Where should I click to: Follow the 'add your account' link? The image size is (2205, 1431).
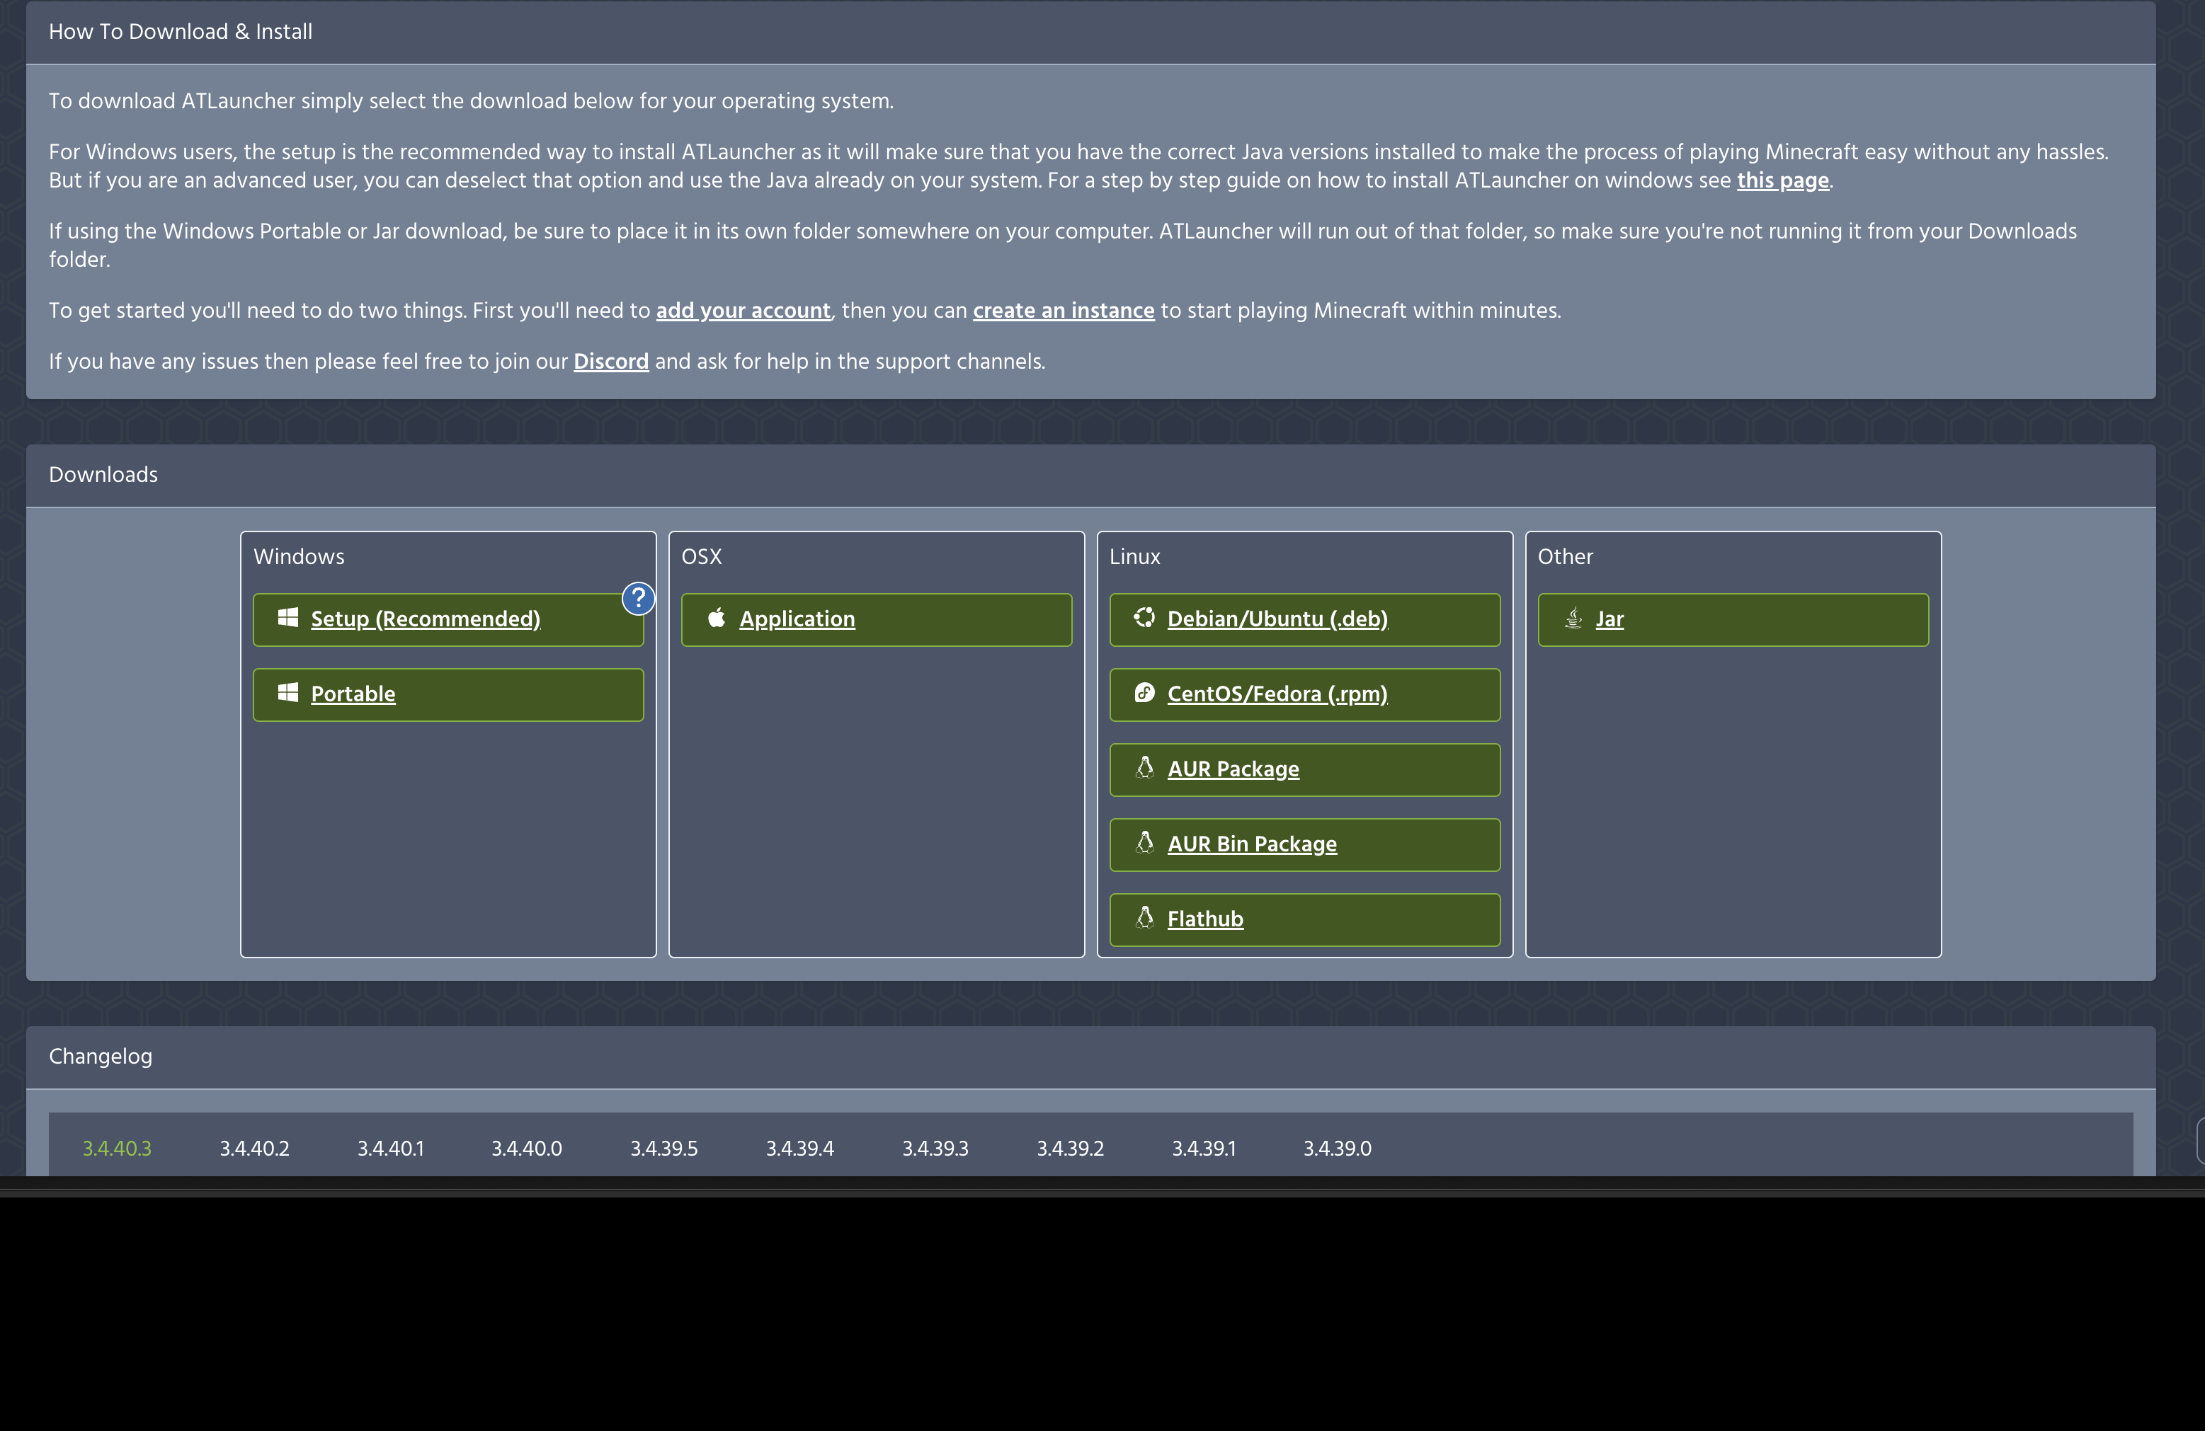[x=743, y=311]
